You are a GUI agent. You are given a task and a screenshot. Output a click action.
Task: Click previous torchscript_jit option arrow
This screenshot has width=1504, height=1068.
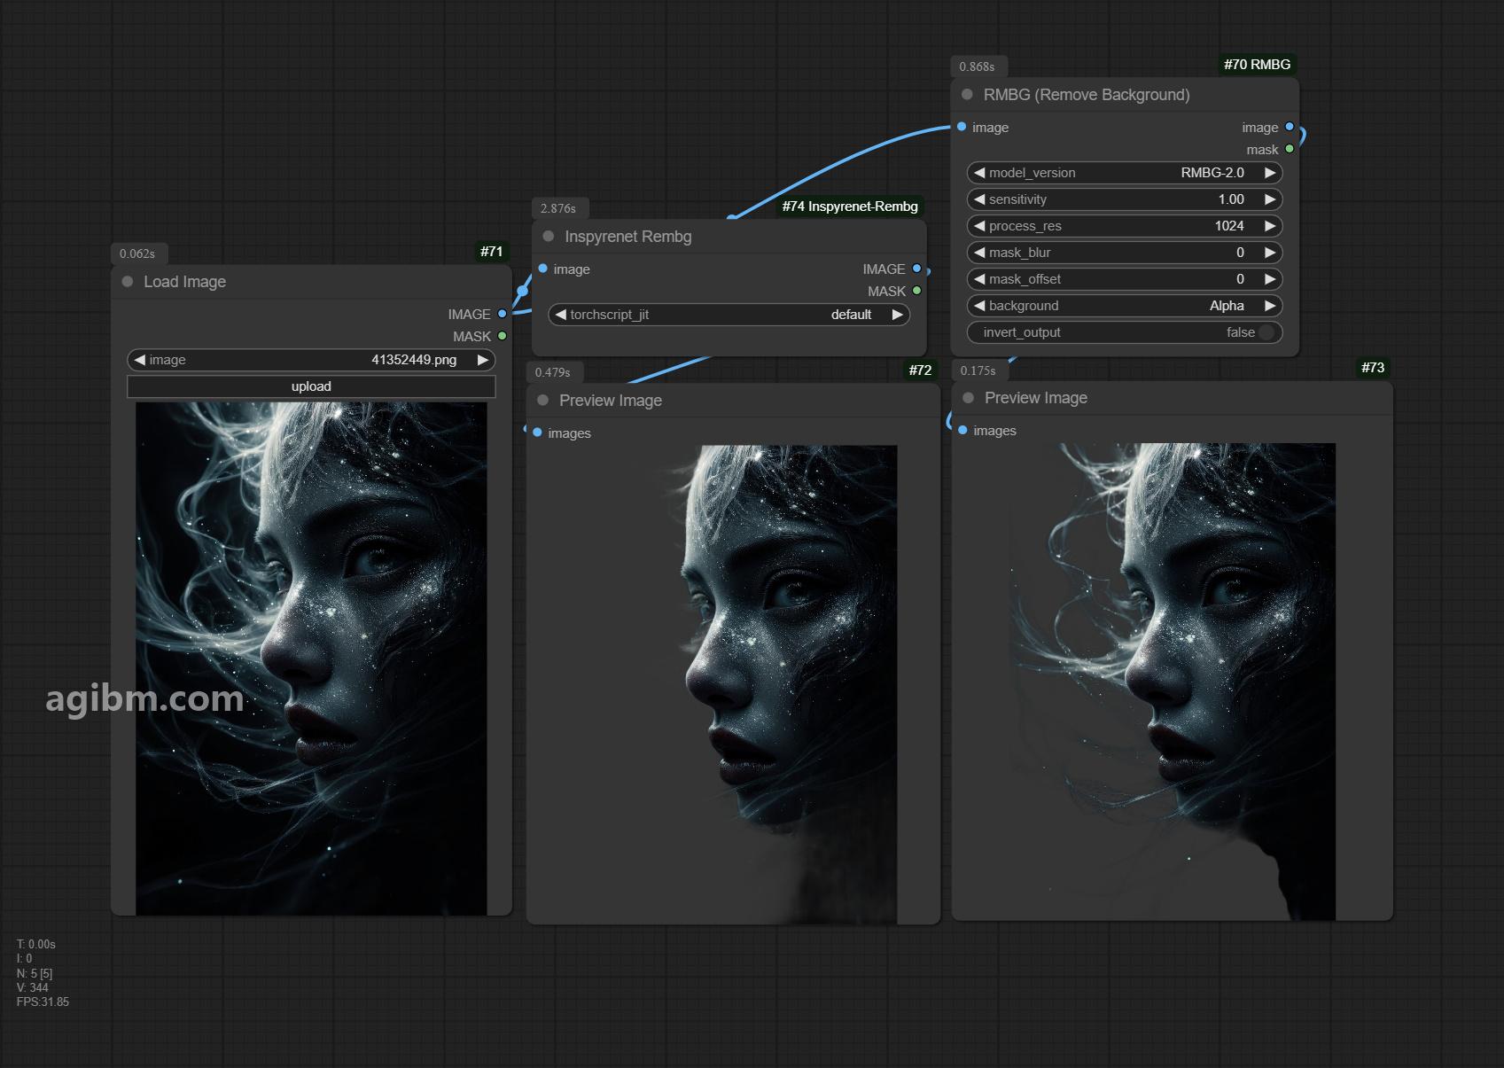(x=560, y=315)
